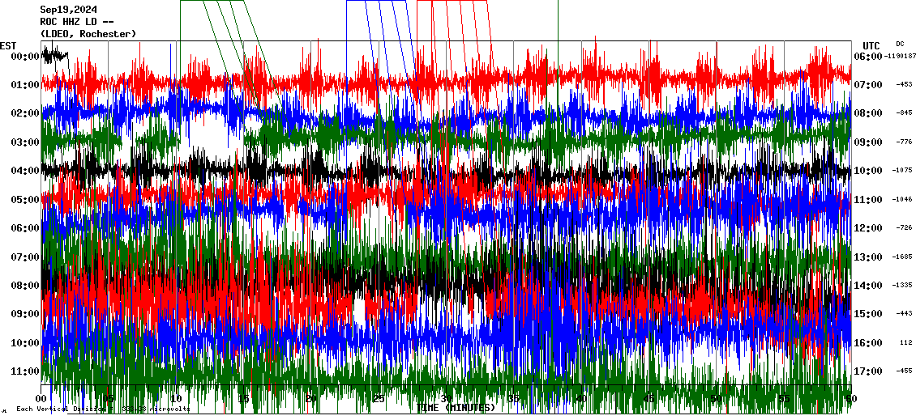Click the DC column header
Image resolution: width=916 pixels, height=420 pixels.
pyautogui.click(x=900, y=44)
